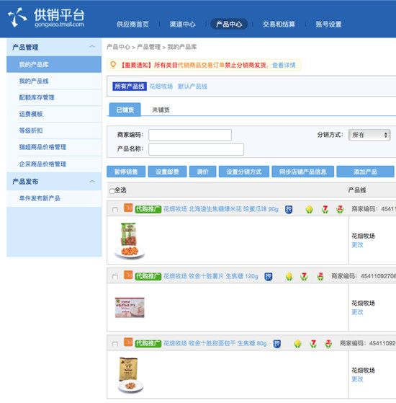Select 产品中心 in top navigation
The height and width of the screenshot is (403, 396).
229,25
